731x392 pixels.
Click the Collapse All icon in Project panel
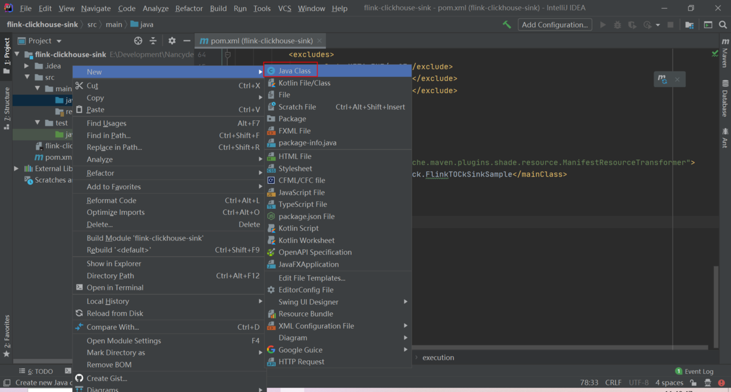pyautogui.click(x=154, y=41)
